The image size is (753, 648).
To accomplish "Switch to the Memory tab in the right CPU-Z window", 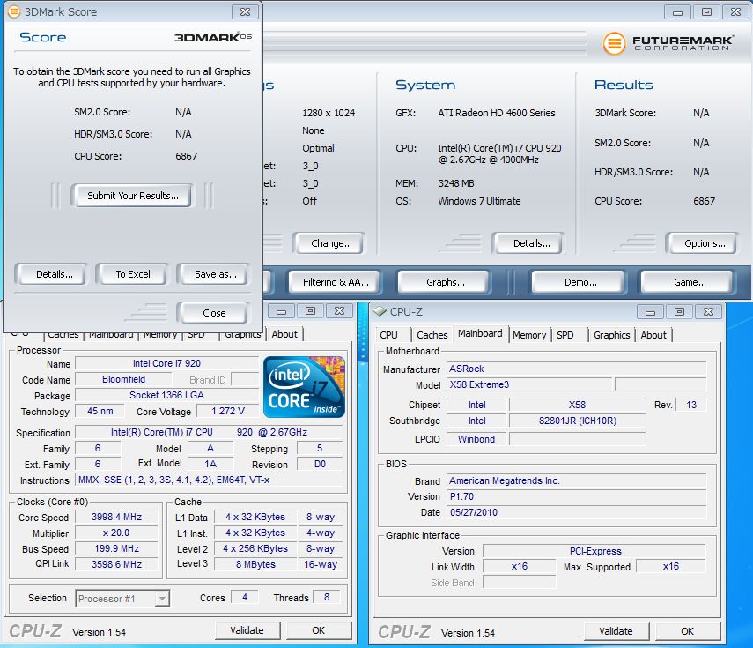I will click(528, 335).
